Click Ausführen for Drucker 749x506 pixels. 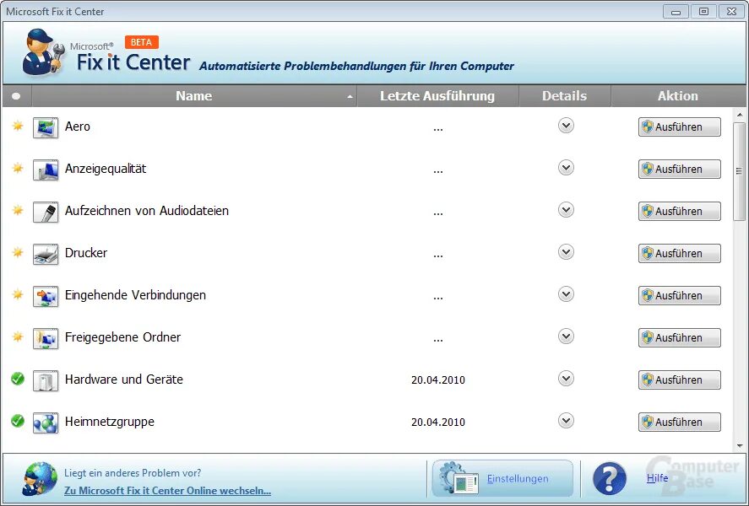pyautogui.click(x=679, y=253)
